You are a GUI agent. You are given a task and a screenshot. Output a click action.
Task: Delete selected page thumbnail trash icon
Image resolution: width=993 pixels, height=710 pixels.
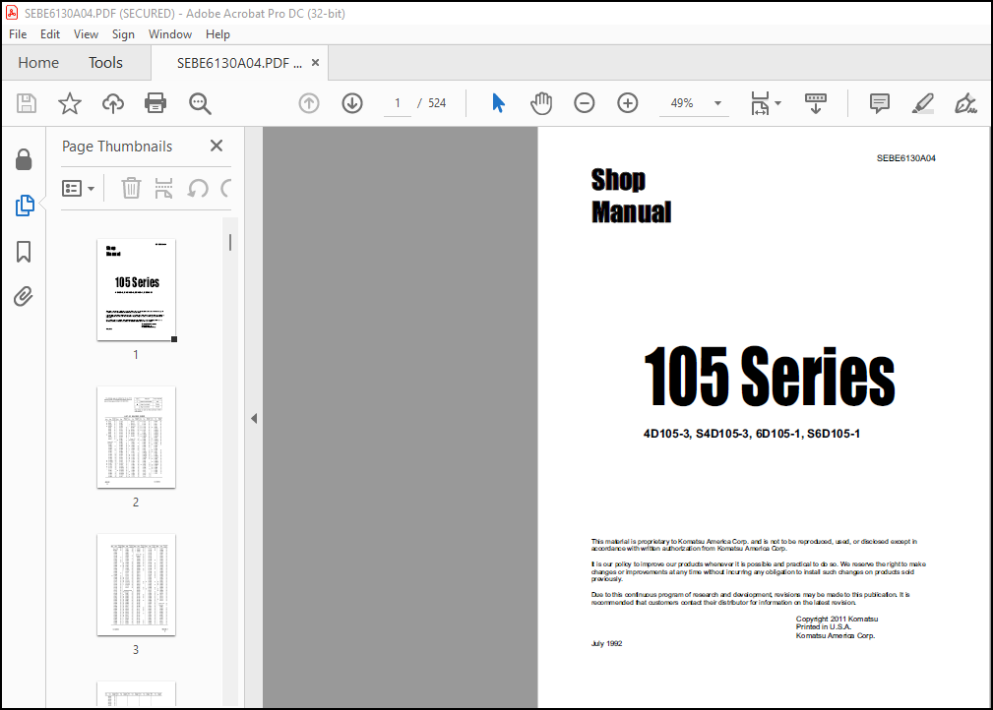131,188
